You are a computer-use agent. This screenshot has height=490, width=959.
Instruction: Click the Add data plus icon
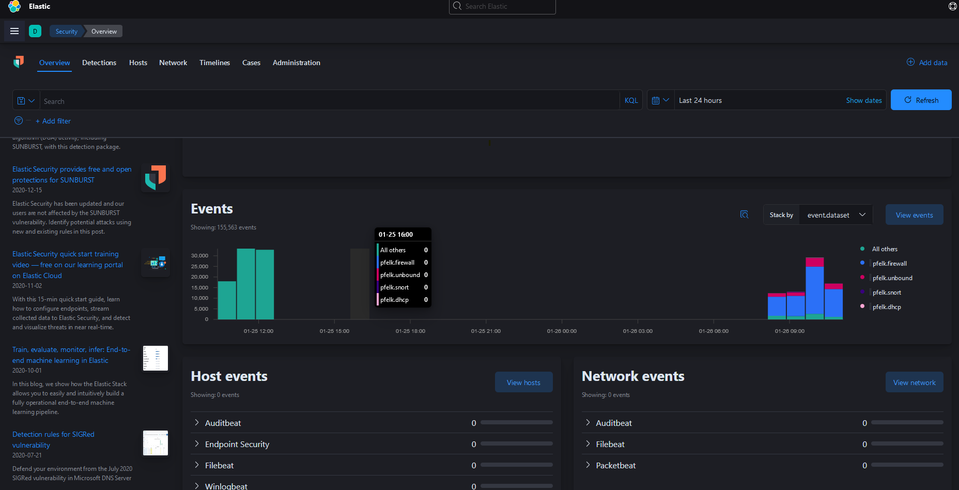[x=910, y=62]
